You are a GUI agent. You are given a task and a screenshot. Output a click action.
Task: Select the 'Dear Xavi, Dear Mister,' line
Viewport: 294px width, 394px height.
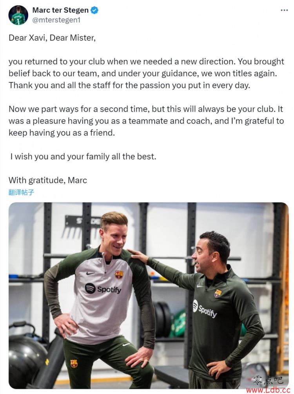tap(52, 38)
